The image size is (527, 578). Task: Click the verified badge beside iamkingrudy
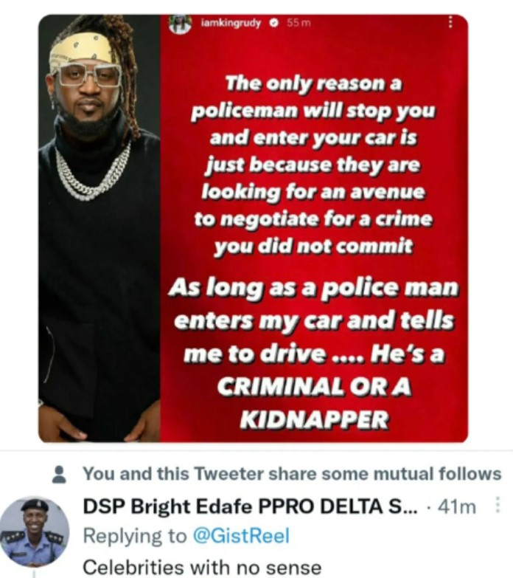tap(273, 23)
